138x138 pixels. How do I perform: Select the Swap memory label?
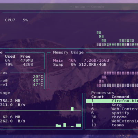point(58,65)
